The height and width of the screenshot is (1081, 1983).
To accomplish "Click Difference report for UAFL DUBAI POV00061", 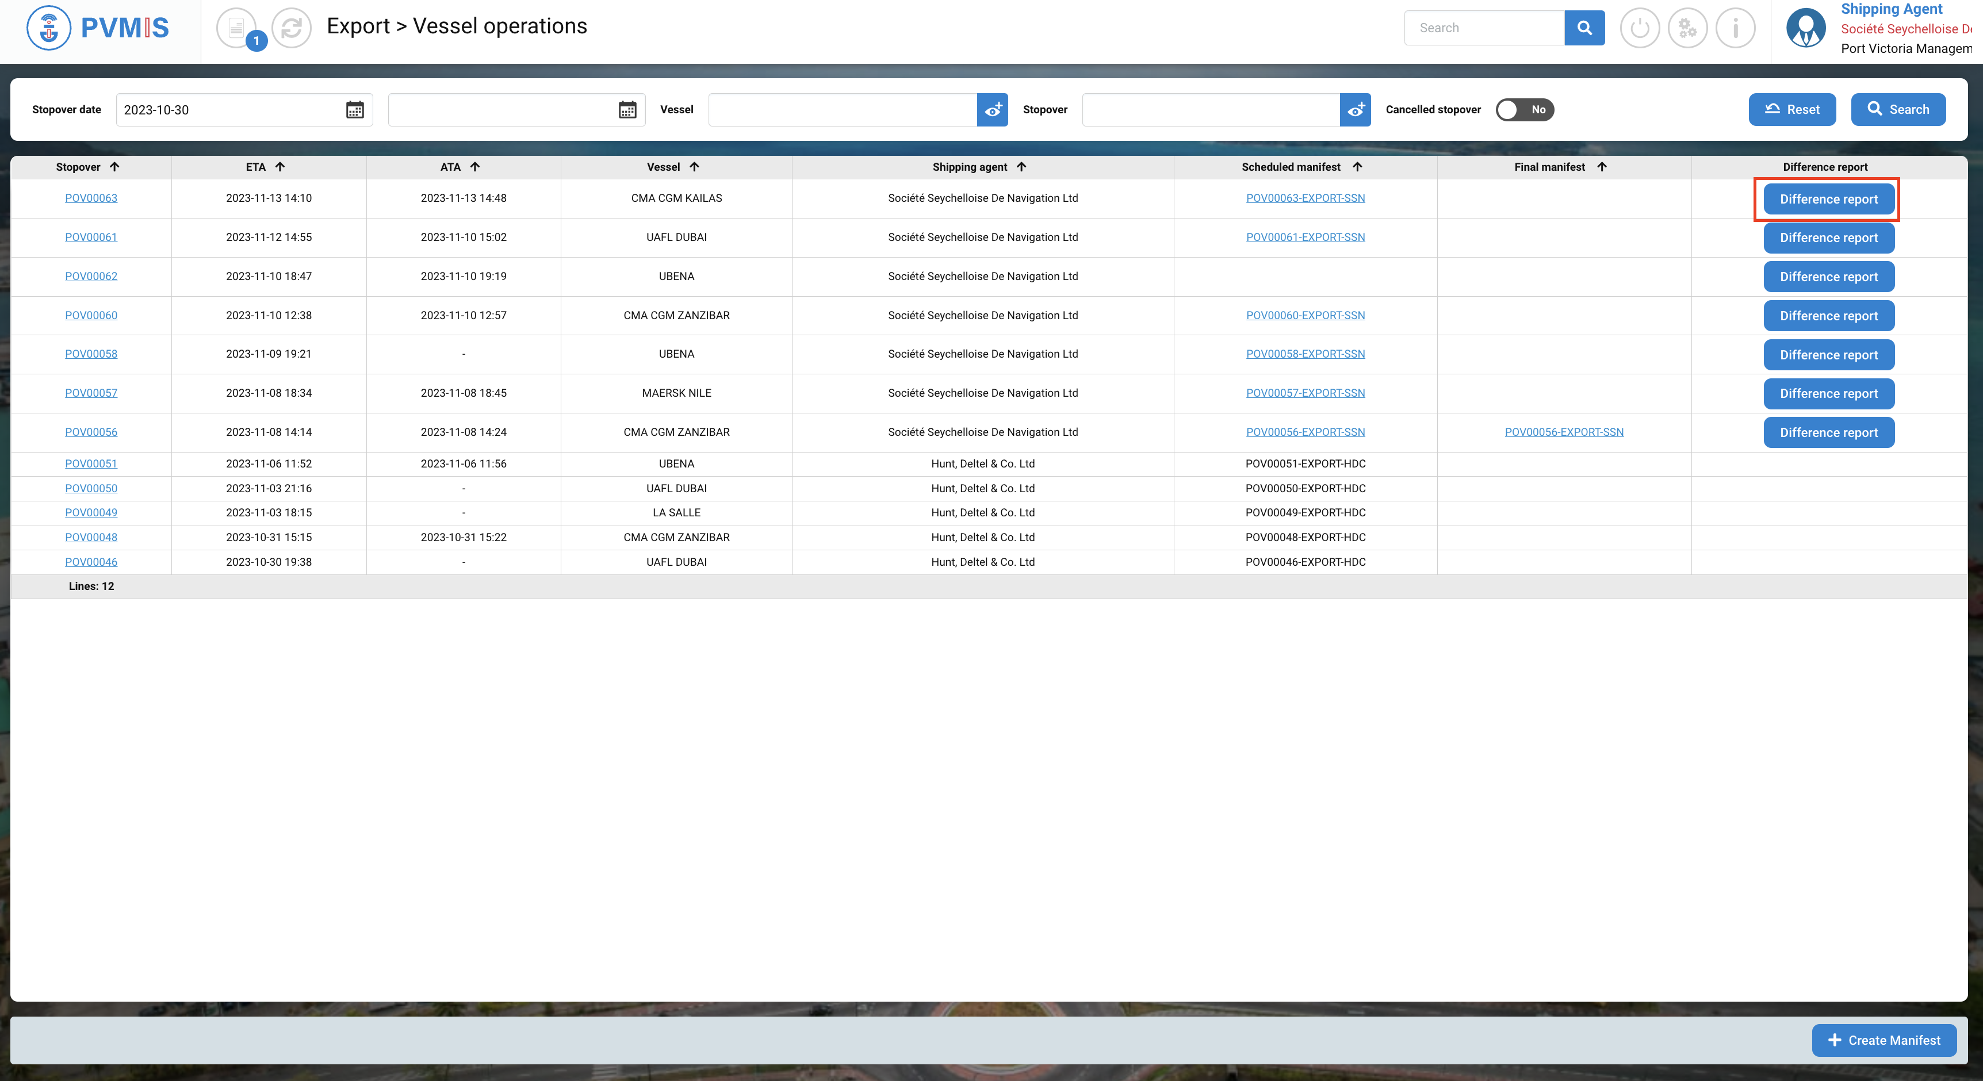I will click(x=1828, y=237).
